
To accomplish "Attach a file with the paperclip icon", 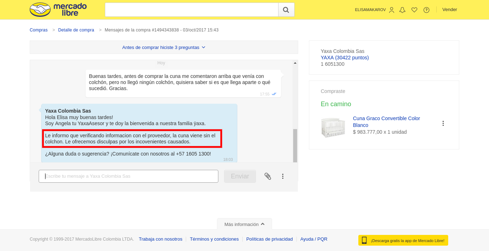I will click(x=268, y=176).
